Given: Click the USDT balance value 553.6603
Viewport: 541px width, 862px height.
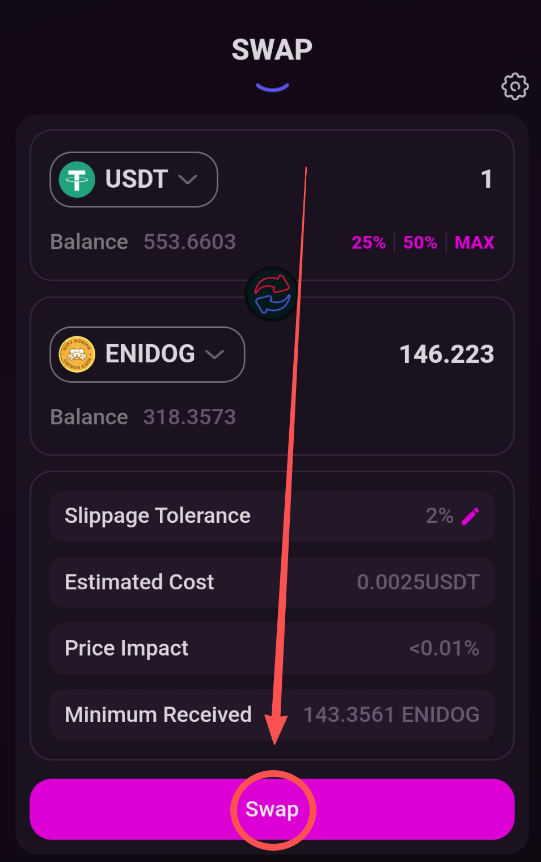Looking at the screenshot, I should [189, 242].
